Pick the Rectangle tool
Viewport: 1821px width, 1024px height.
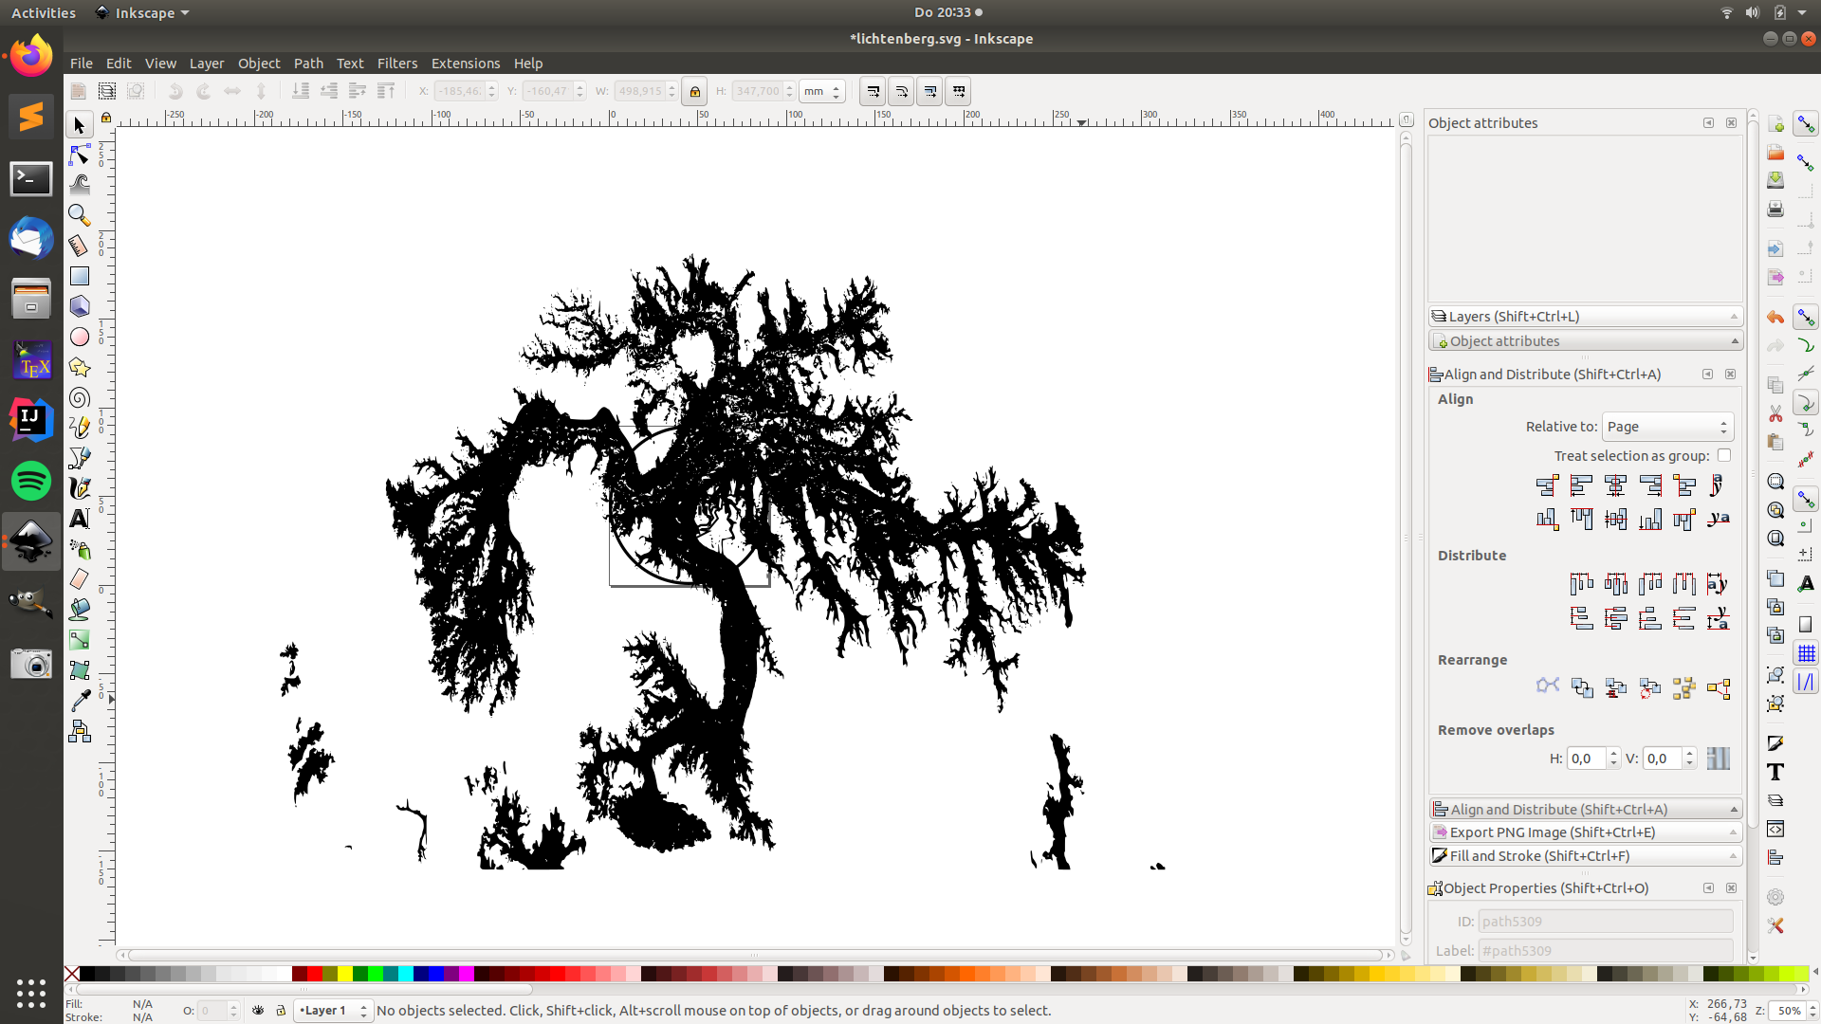[79, 276]
